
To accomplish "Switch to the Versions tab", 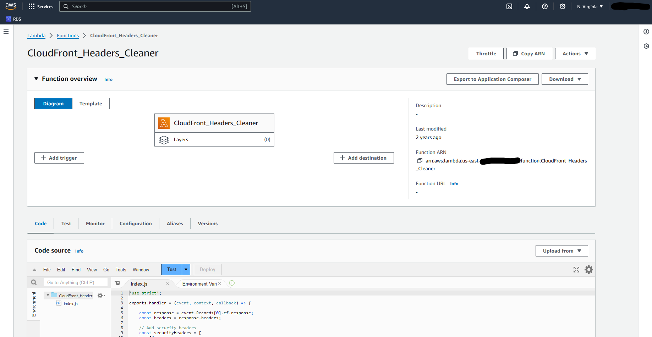I will point(208,223).
